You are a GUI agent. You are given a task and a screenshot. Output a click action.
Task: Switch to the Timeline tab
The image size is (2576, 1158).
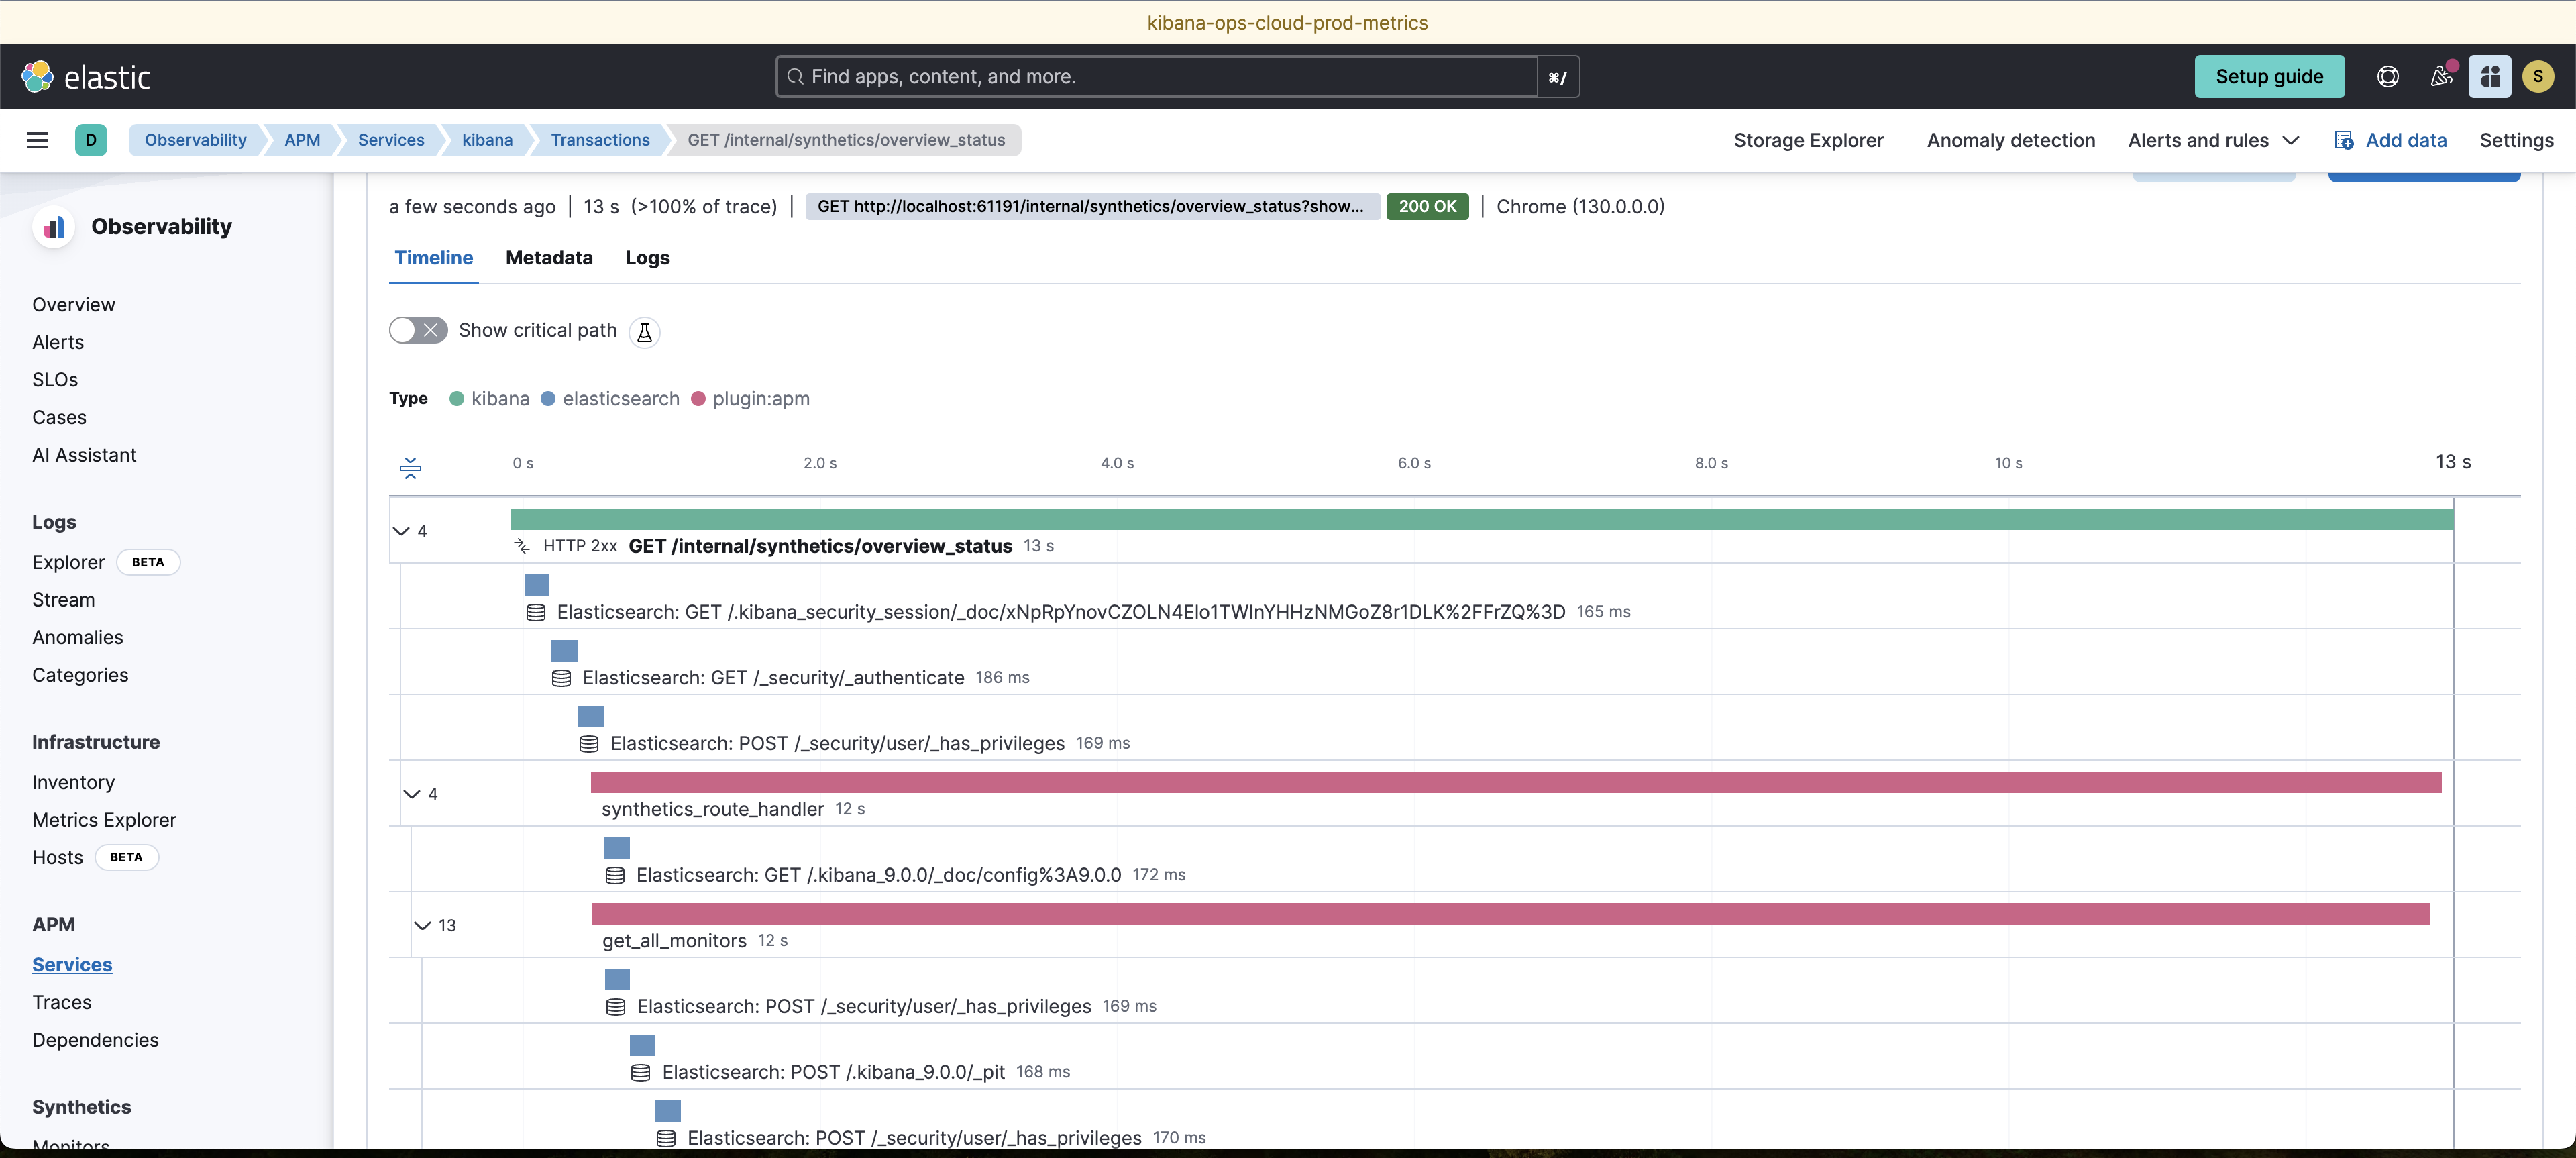pyautogui.click(x=434, y=258)
